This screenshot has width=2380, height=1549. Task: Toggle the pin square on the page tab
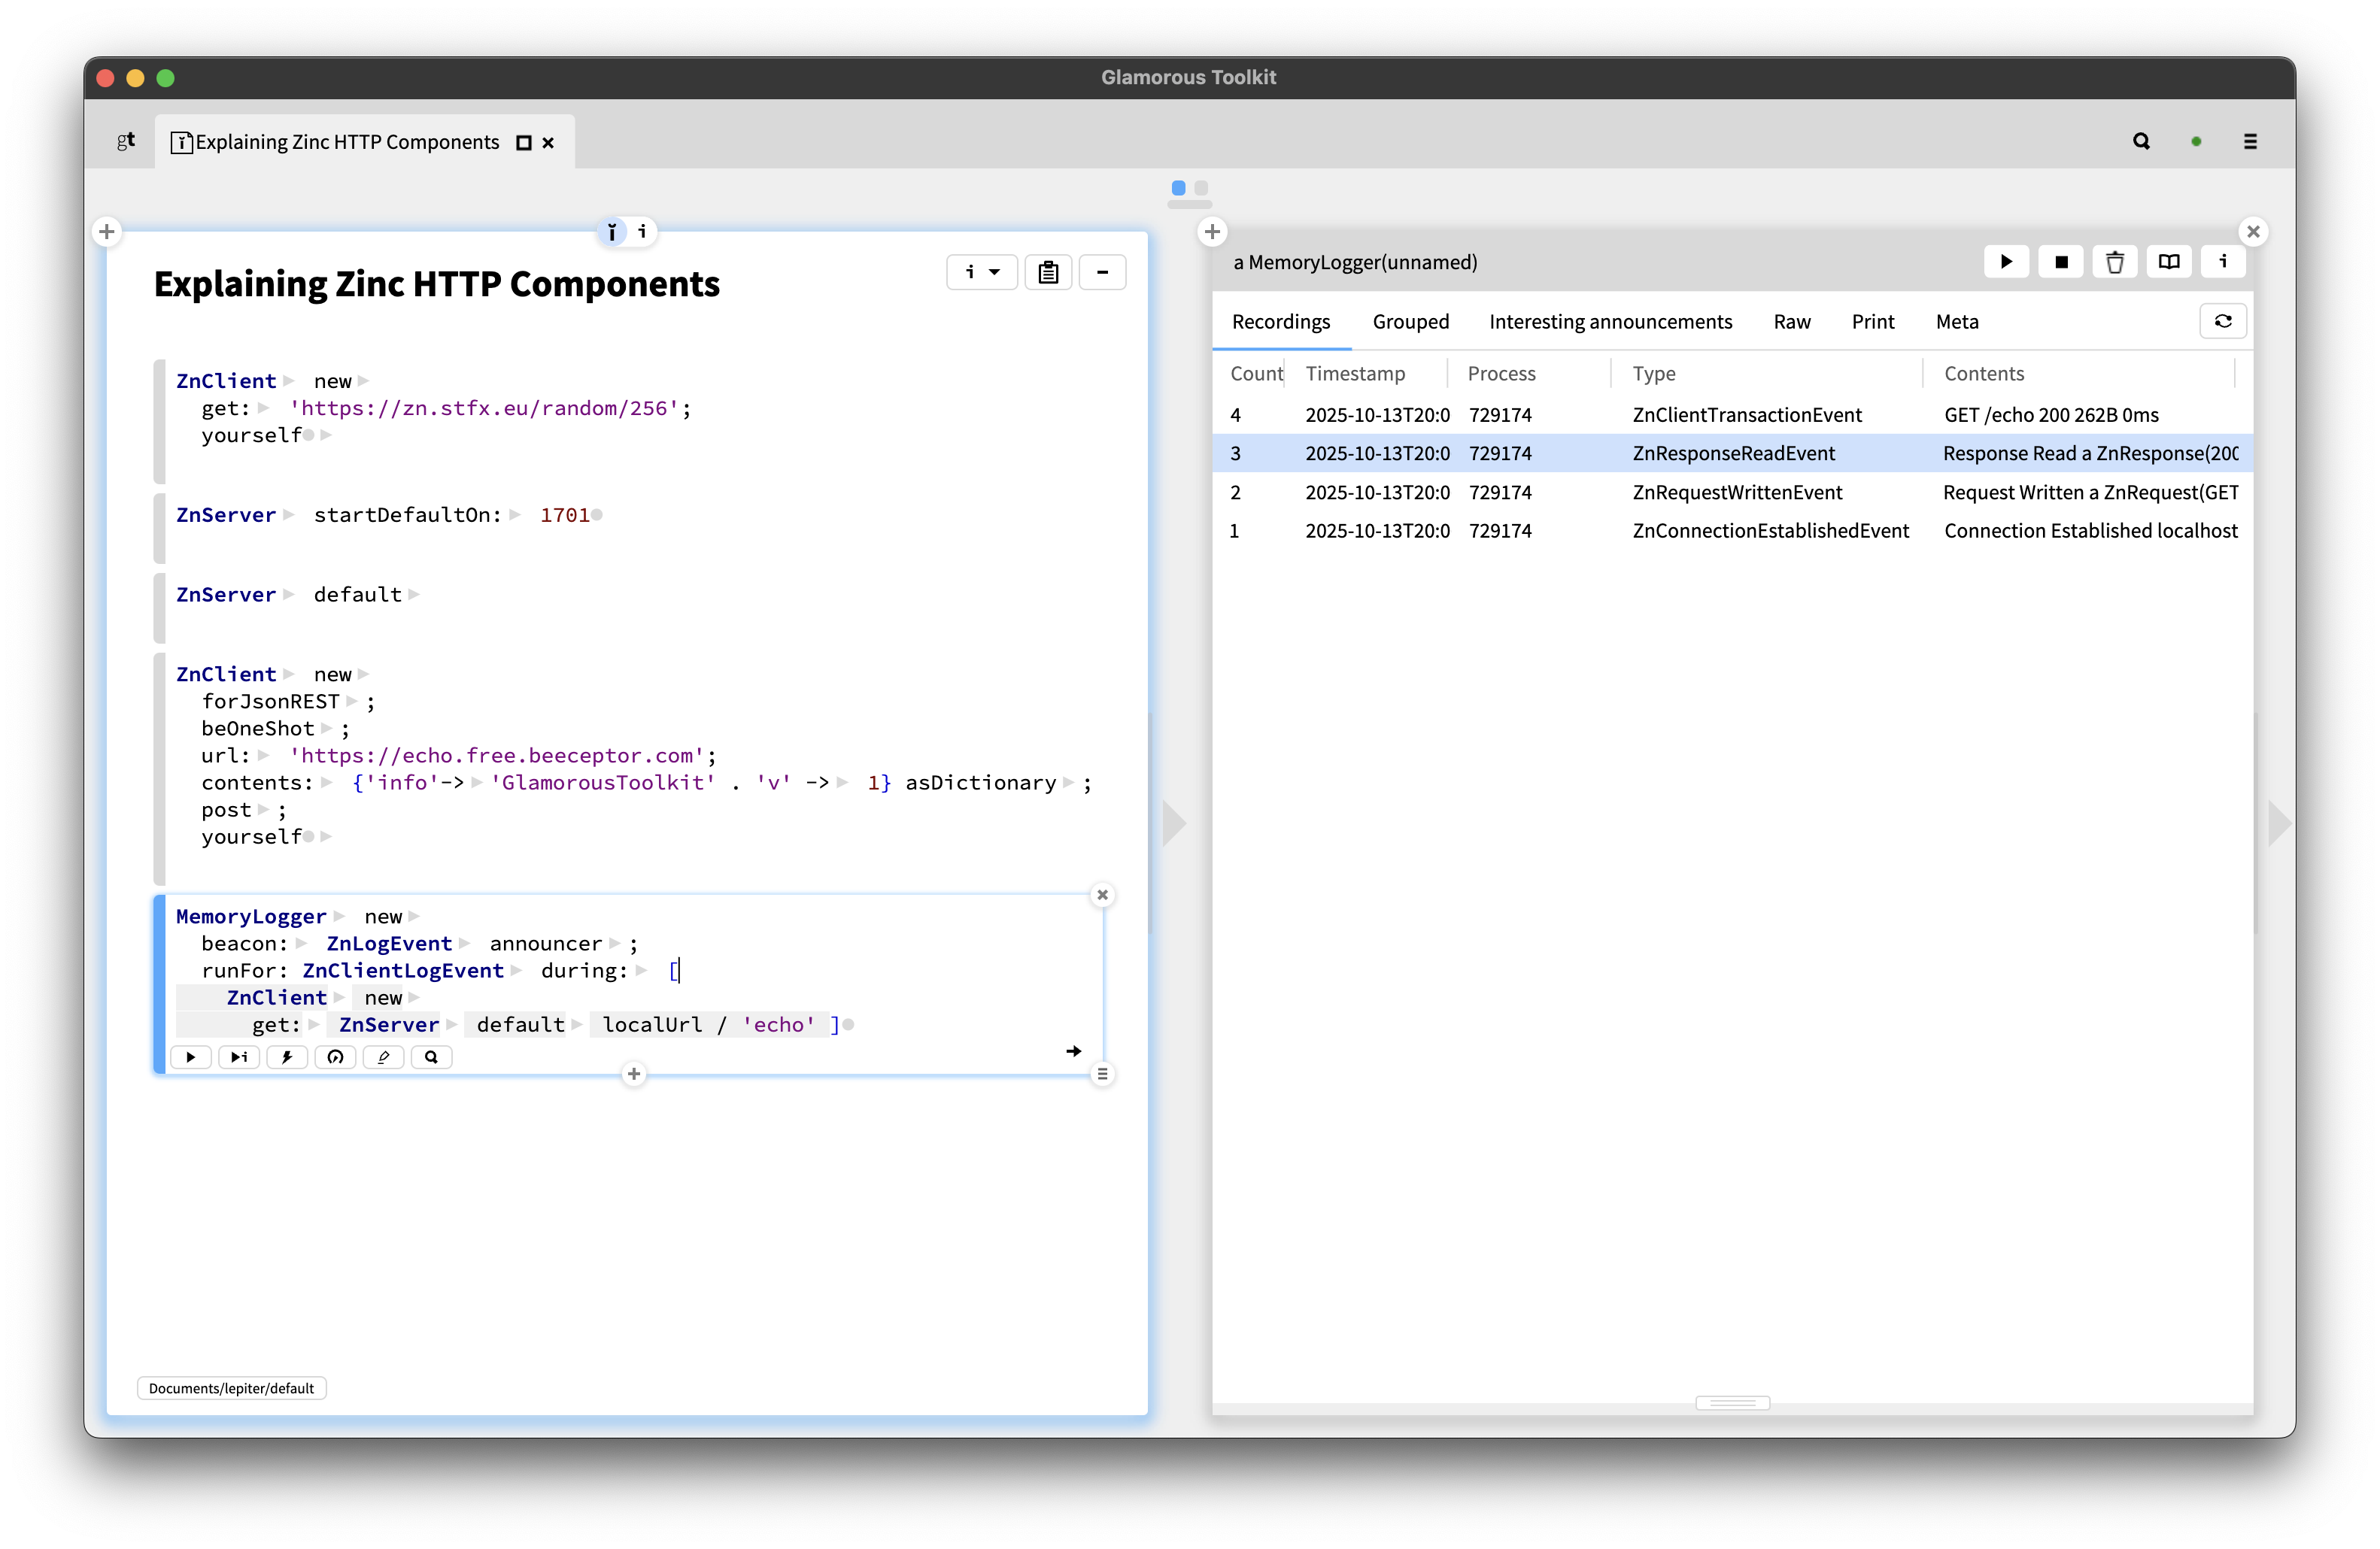(522, 142)
